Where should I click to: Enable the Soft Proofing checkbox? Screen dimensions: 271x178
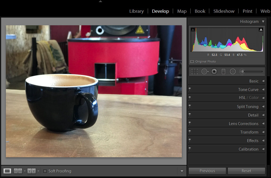[x=45, y=171]
